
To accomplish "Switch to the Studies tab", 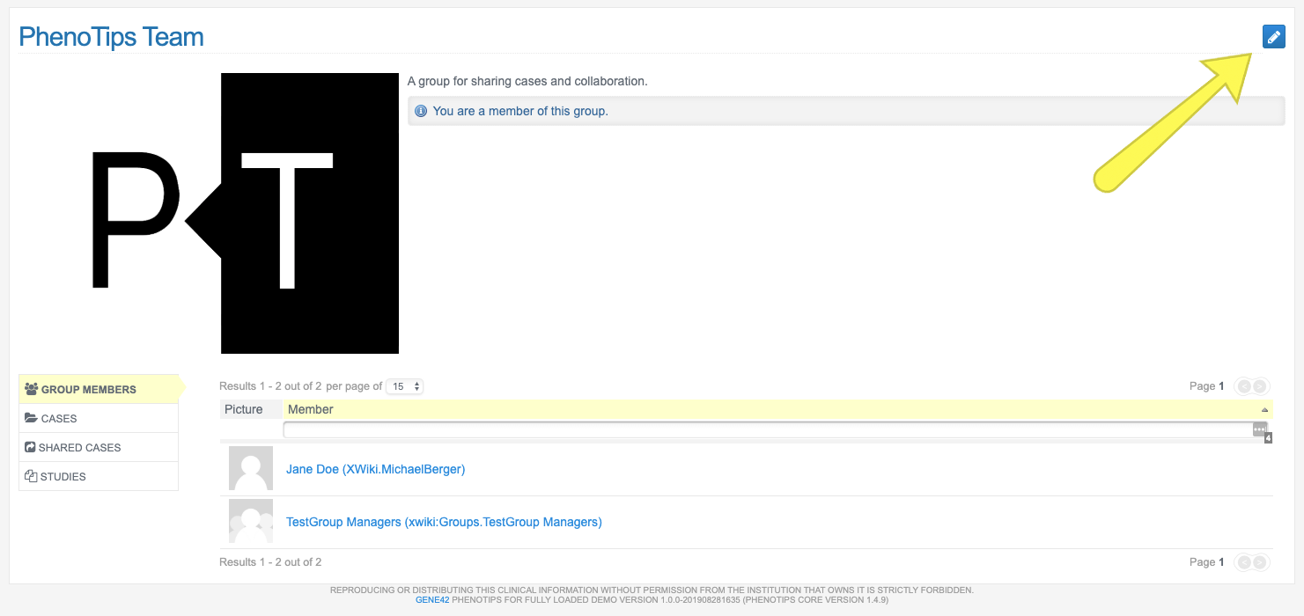I will coord(99,476).
